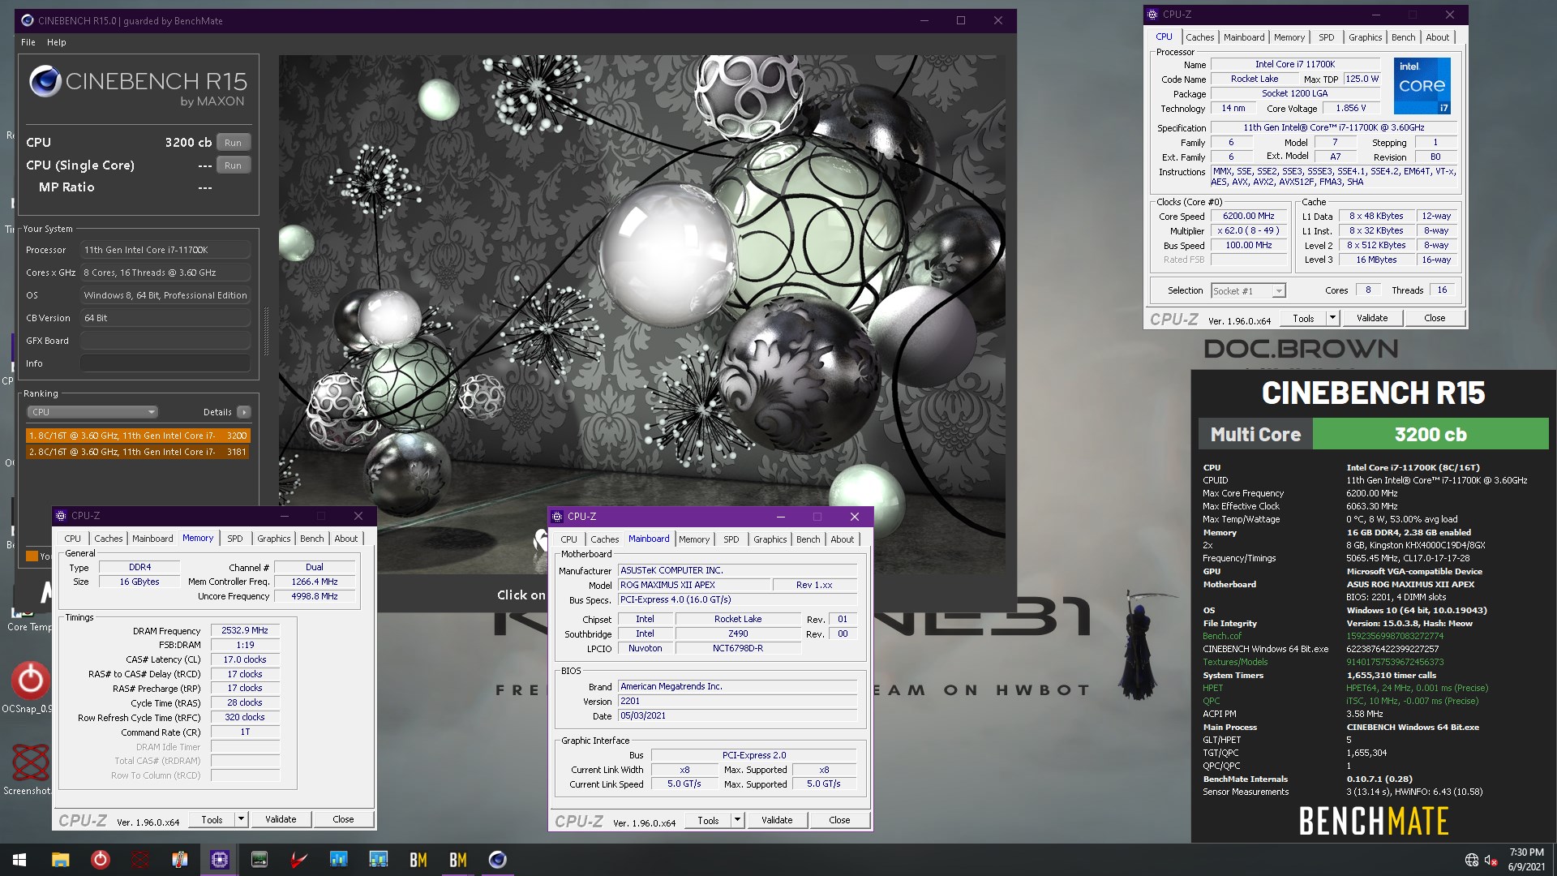Open the Ranking CPU dropdown in Cinebench
Screen dimensions: 1557x876
[92, 412]
